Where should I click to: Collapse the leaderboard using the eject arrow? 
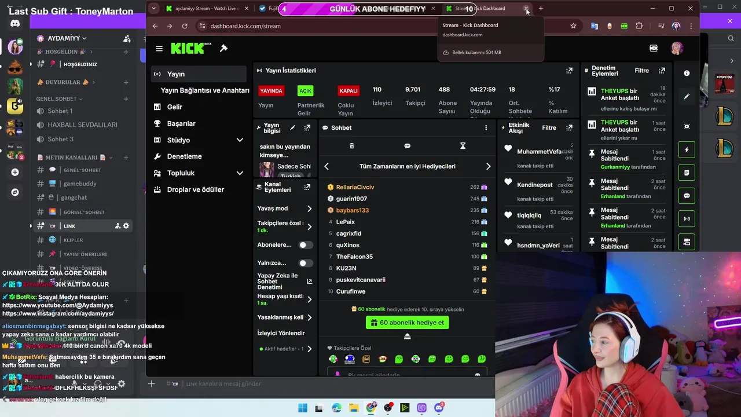(x=407, y=336)
